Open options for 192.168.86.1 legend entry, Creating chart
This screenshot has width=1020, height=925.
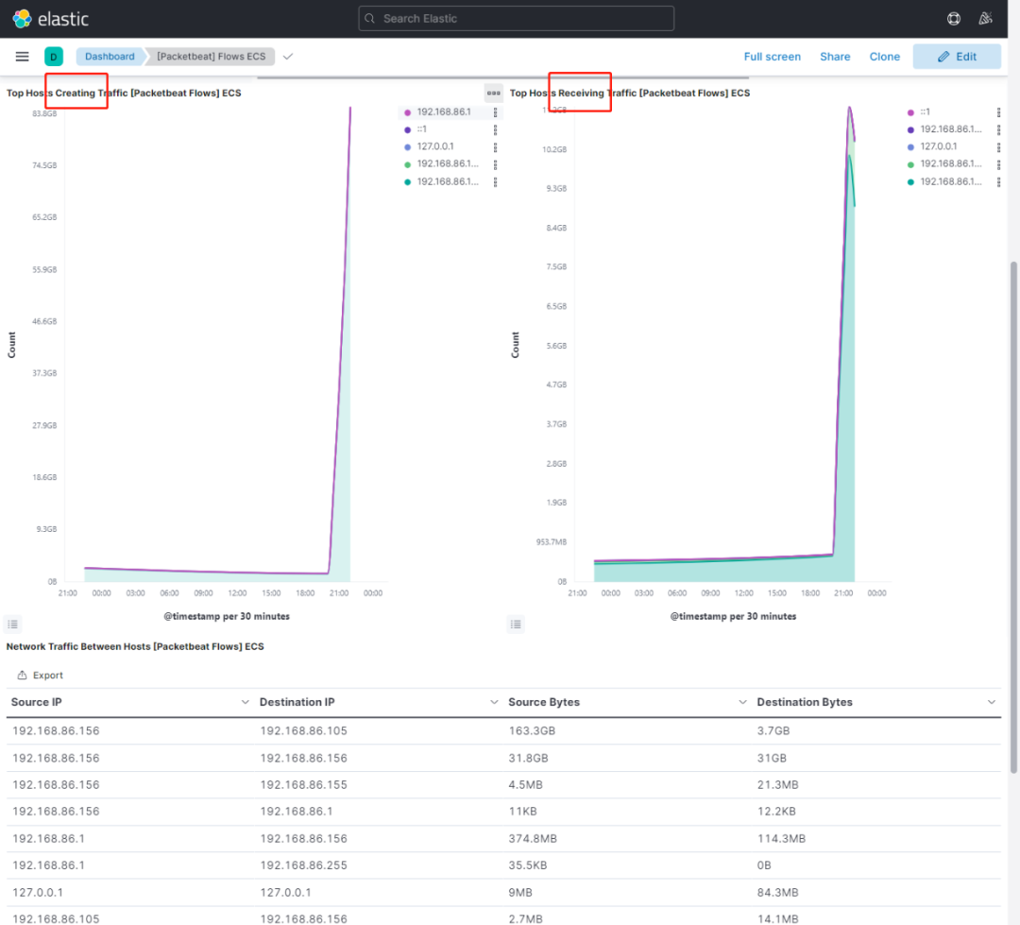495,111
